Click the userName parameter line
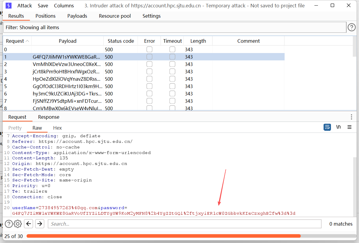This screenshot has width=359, height=243. tap(70, 208)
